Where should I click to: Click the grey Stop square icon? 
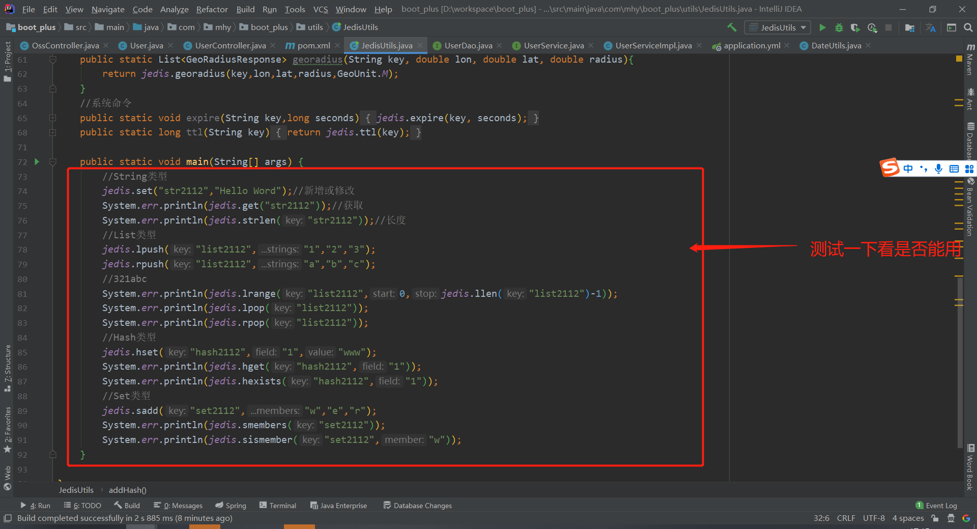tap(888, 27)
